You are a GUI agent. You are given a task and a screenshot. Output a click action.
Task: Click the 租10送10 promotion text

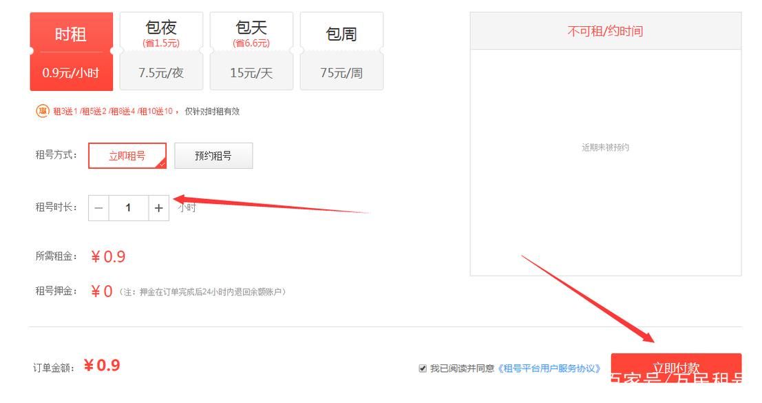156,112
